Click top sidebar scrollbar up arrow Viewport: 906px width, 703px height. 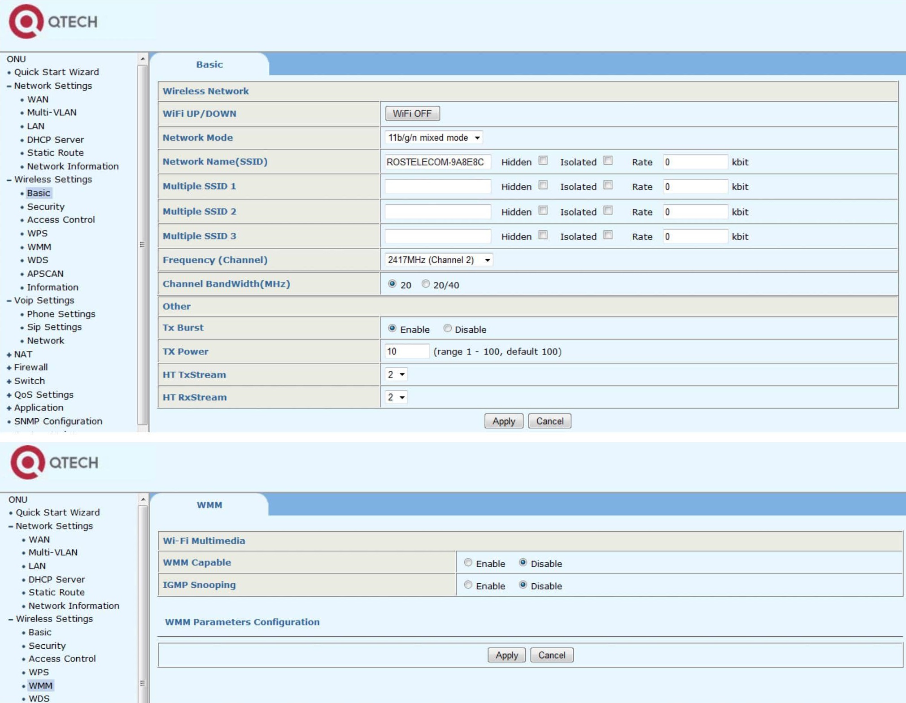coord(143,59)
